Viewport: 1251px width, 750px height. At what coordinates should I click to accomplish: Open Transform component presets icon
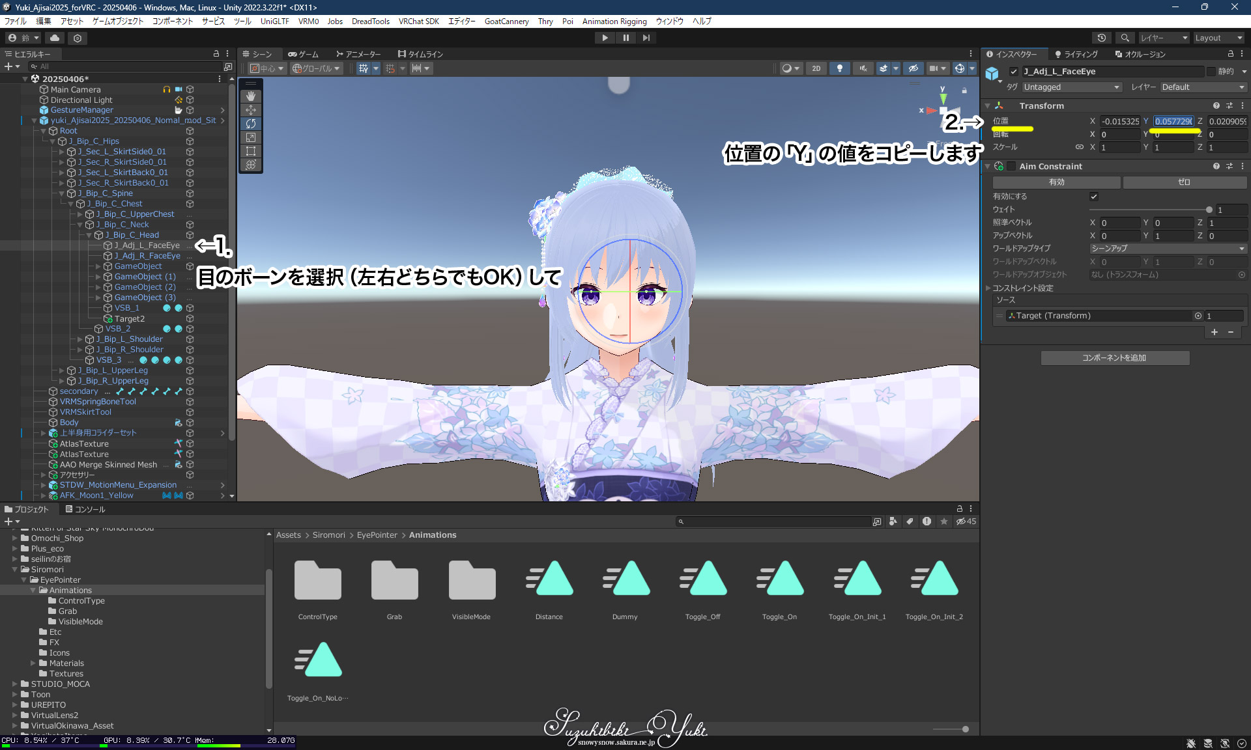click(x=1229, y=105)
